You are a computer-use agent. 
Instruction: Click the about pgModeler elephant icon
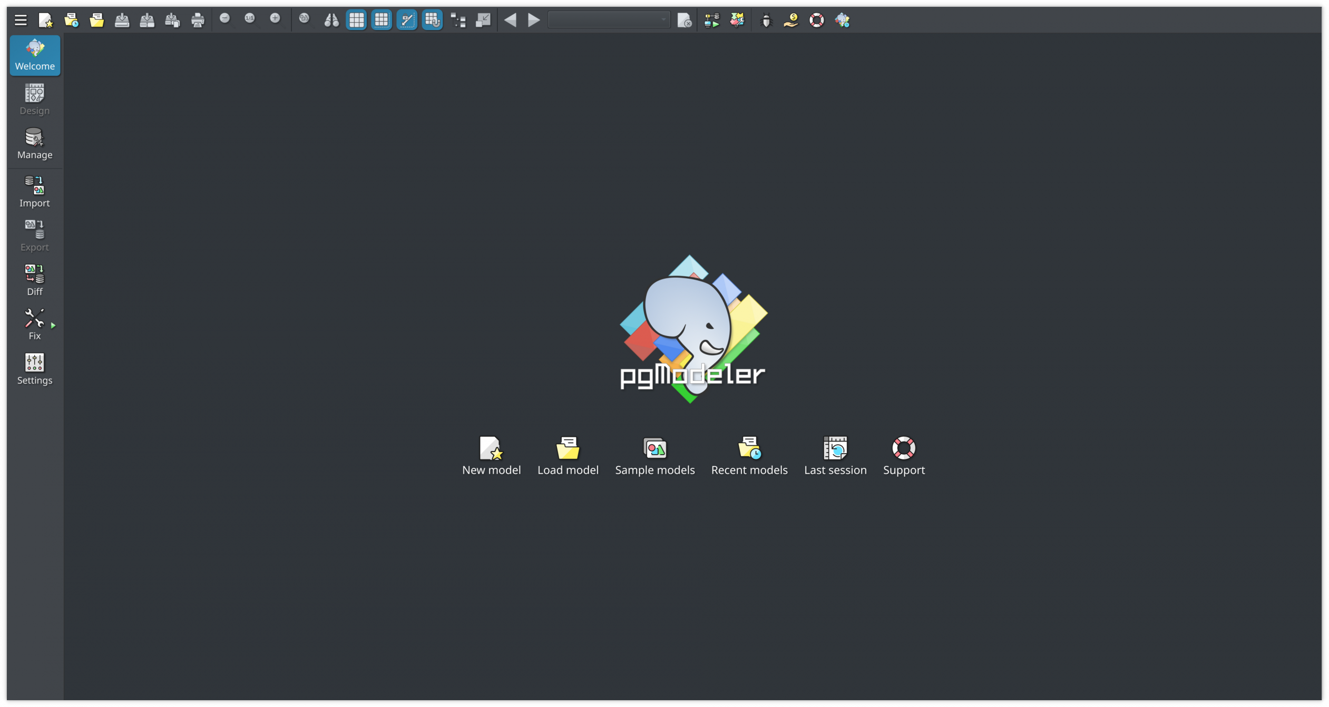click(x=842, y=20)
